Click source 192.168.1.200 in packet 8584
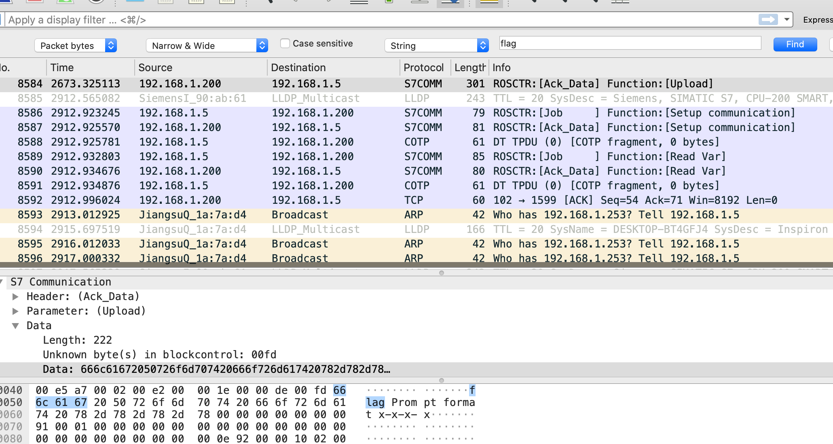Viewport: 833px width, 444px height. [x=180, y=84]
